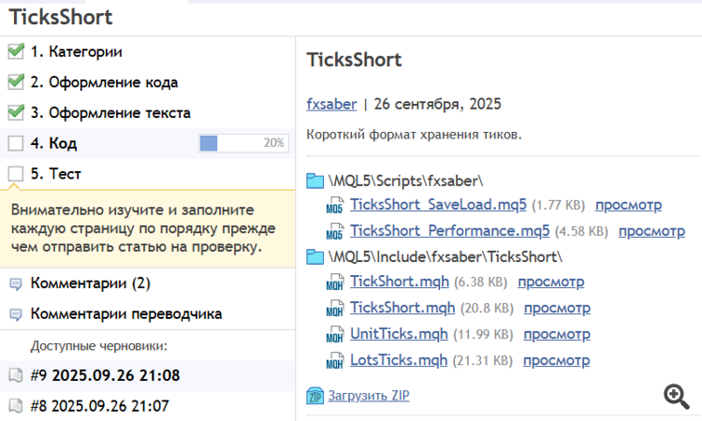Toggle the 3. Оформление текста checkbox
702x421 pixels.
point(15,113)
